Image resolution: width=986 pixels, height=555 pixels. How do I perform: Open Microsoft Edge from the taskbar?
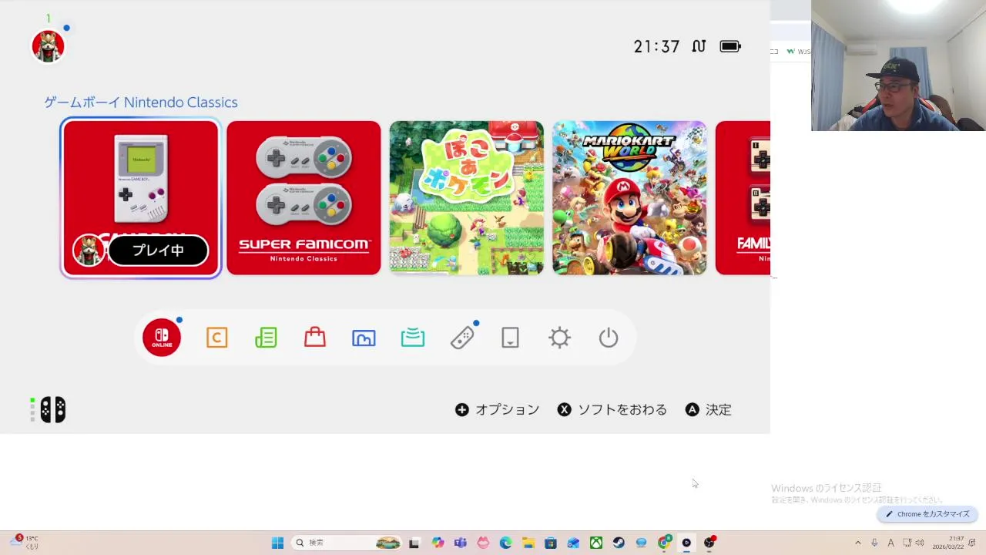(505, 543)
